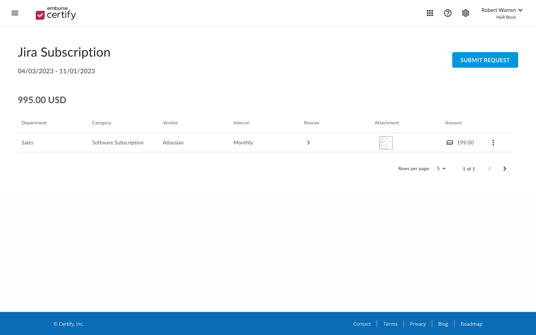
Task: Open the Roadmap footer link
Action: [471, 324]
